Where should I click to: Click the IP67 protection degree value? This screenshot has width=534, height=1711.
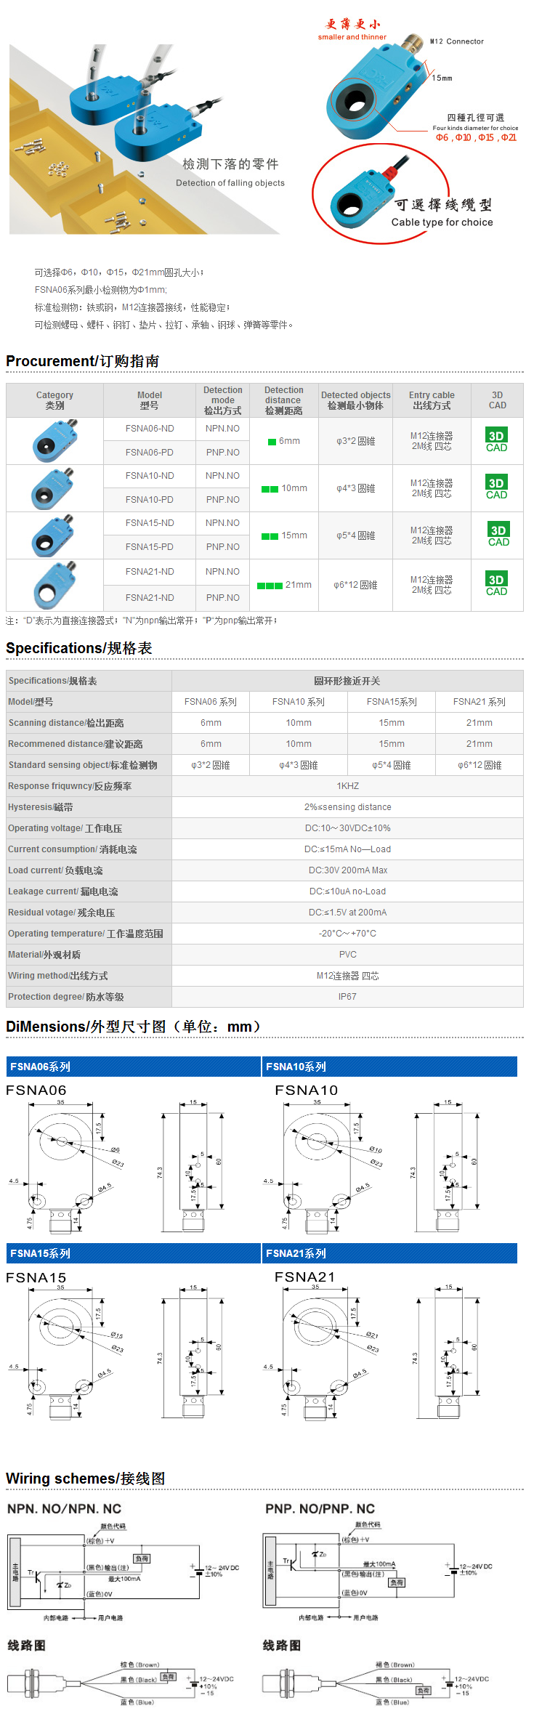[x=348, y=997]
